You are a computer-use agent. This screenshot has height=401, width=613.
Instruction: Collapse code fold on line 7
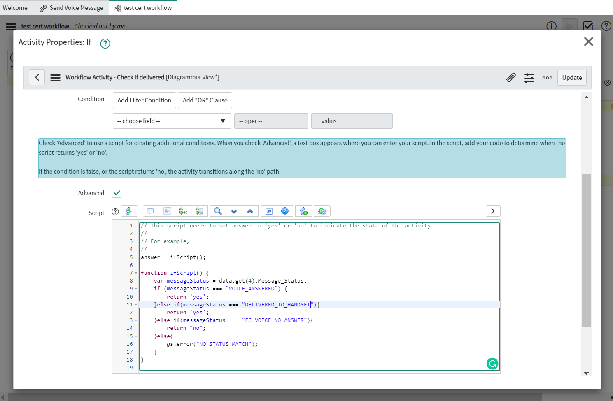point(136,273)
